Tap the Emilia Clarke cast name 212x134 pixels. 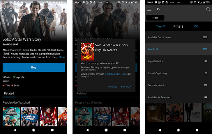tap(30, 50)
